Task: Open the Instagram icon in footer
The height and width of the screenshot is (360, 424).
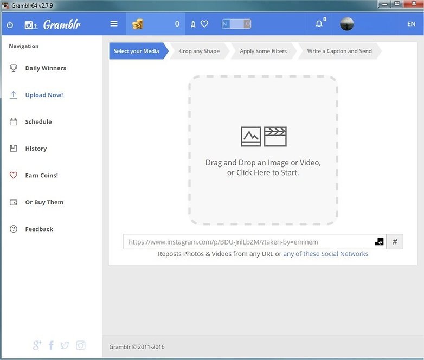Action: [x=81, y=345]
